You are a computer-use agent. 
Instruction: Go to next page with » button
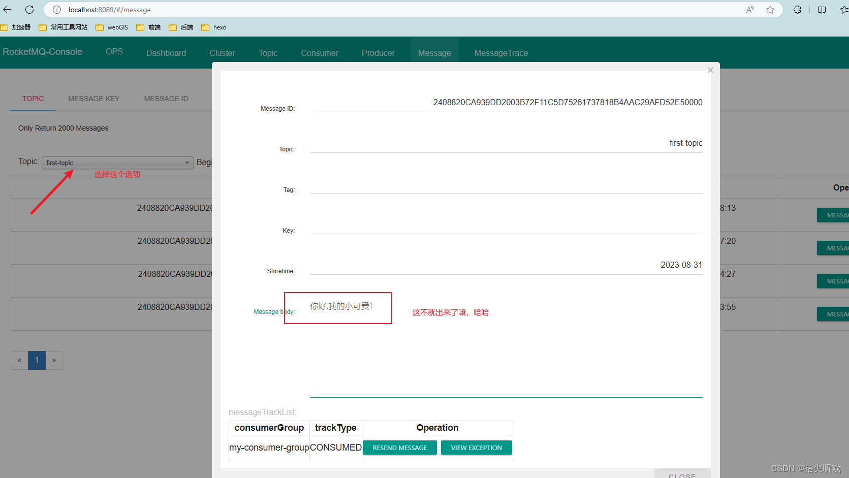point(54,360)
